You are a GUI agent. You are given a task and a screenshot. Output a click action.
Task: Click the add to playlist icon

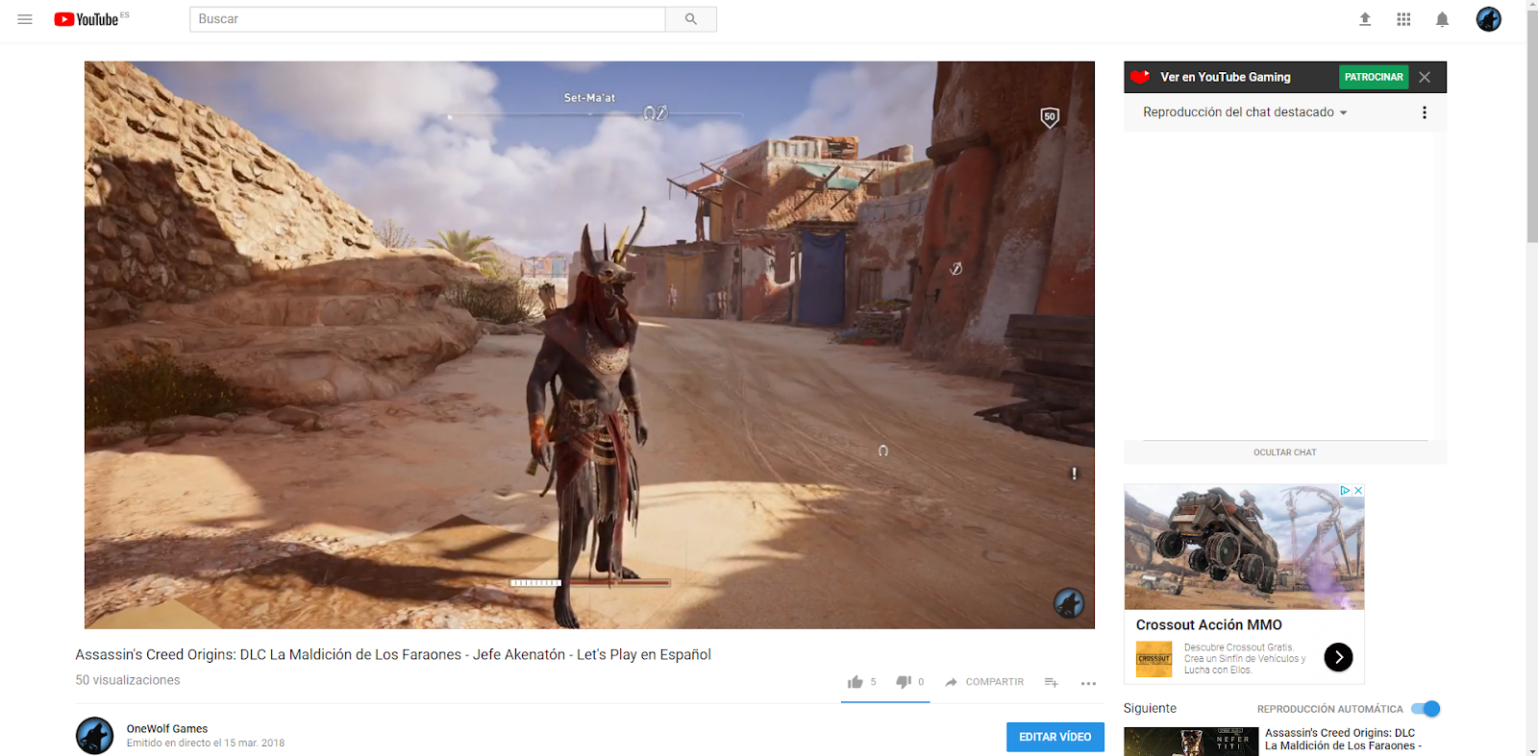1052,682
